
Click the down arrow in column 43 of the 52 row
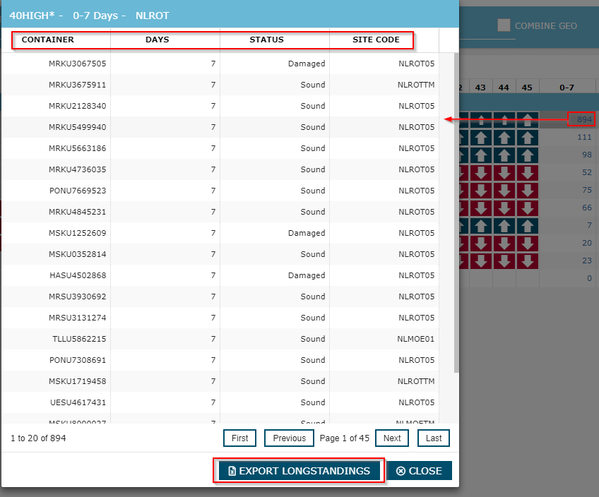pos(481,172)
